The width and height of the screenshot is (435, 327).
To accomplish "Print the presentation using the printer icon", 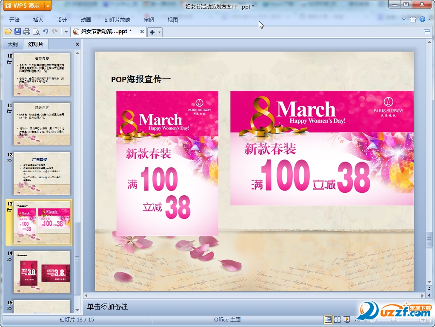I will click(27, 32).
